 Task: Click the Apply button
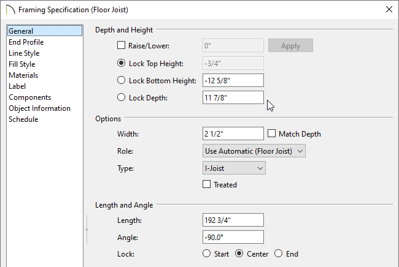click(x=290, y=46)
